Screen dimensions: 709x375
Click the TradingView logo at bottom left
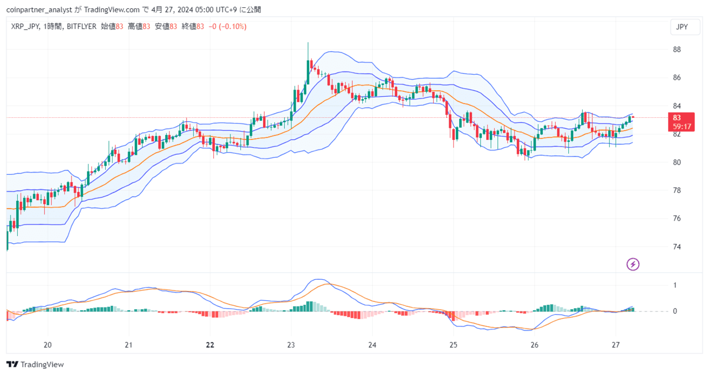pyautogui.click(x=35, y=364)
